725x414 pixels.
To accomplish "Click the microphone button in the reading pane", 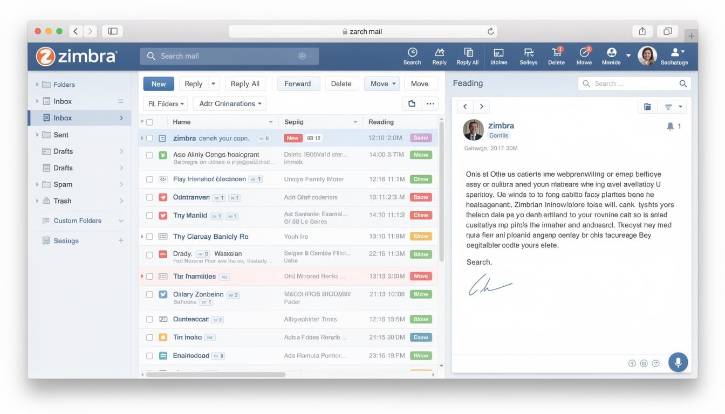I will tap(678, 362).
